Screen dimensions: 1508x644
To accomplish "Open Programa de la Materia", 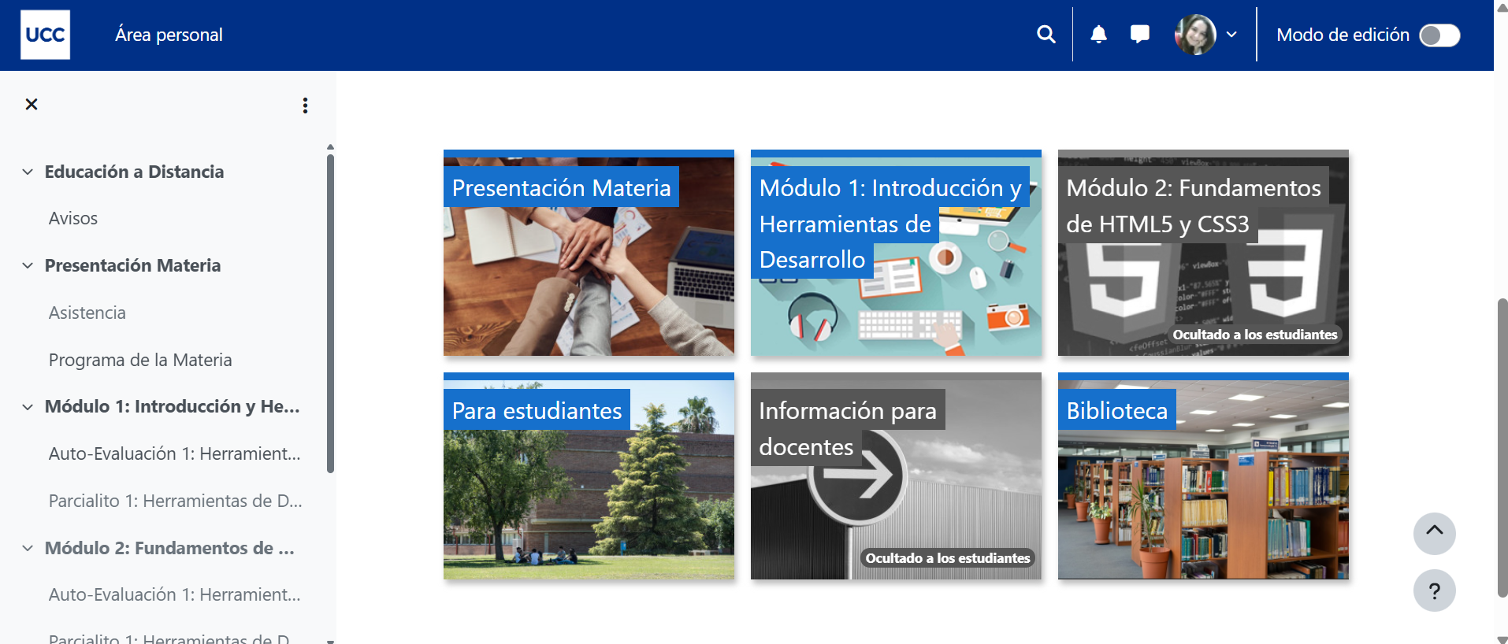I will 140,360.
